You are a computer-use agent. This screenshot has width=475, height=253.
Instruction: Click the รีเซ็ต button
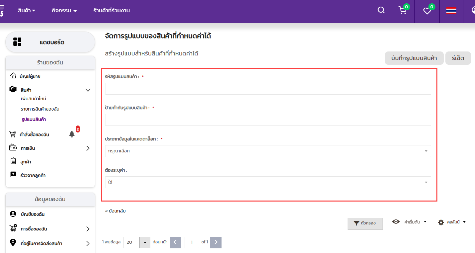tap(458, 58)
